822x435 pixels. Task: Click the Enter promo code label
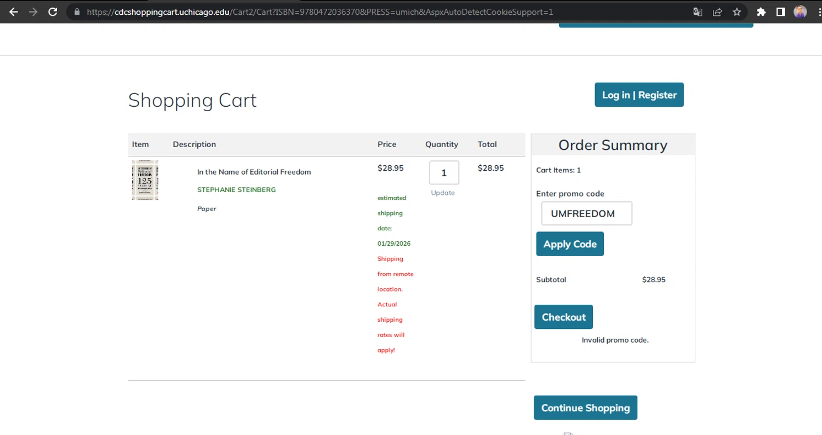tap(570, 194)
